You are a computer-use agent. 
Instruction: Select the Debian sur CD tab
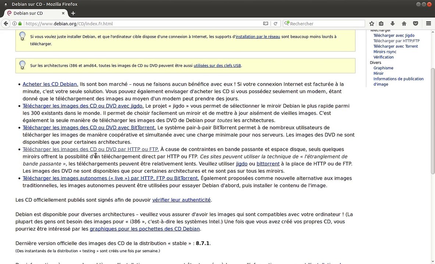[36, 13]
